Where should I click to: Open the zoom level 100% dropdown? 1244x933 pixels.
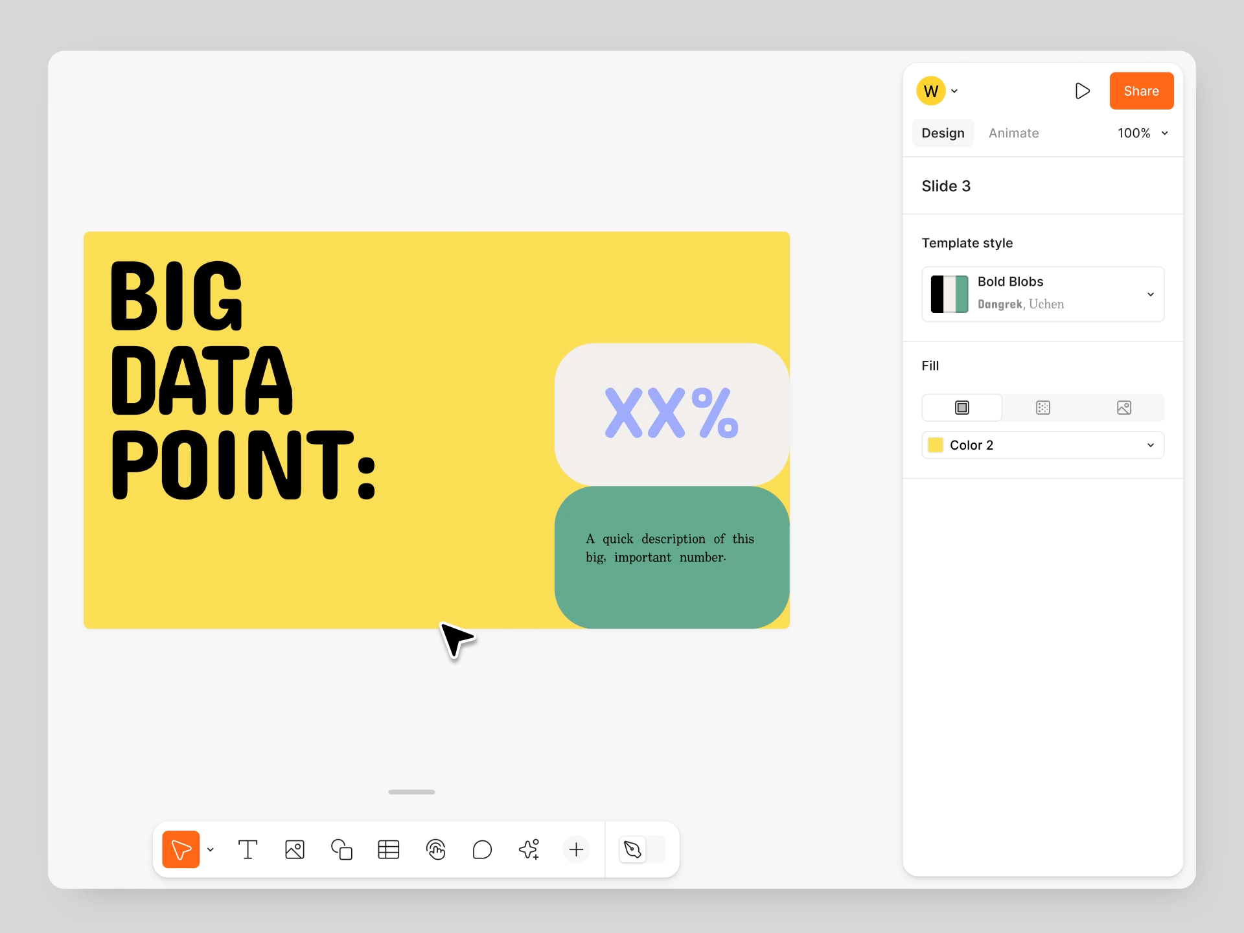[x=1143, y=133]
